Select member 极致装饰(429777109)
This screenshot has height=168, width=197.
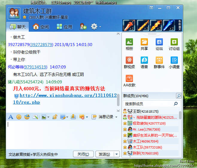tap(151, 123)
